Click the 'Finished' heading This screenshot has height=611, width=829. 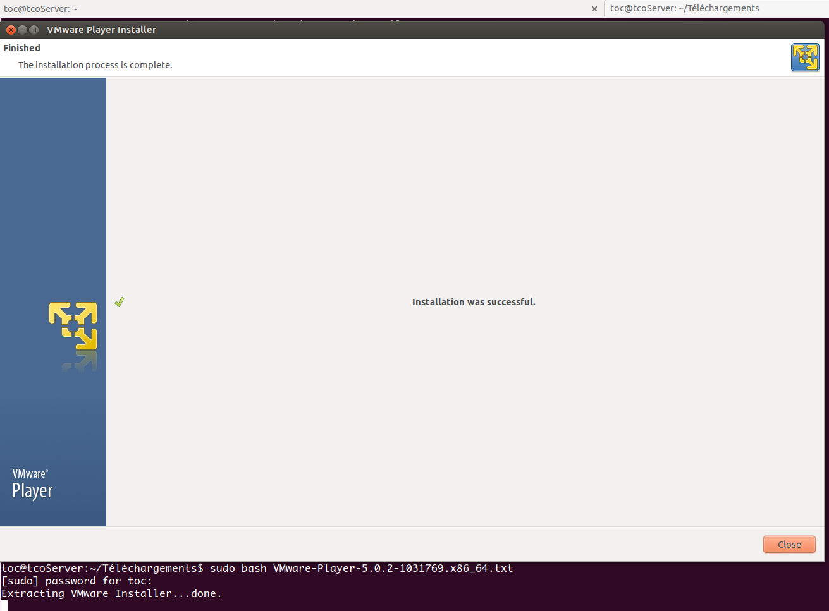(x=22, y=48)
